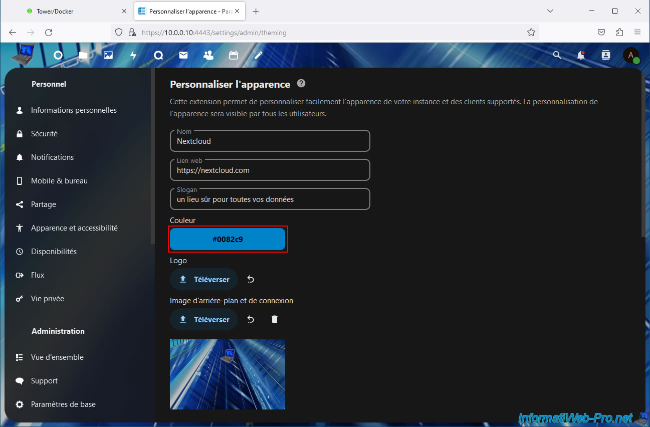650x427 pixels.
Task: Click the notifications bell icon
Action: 581,56
